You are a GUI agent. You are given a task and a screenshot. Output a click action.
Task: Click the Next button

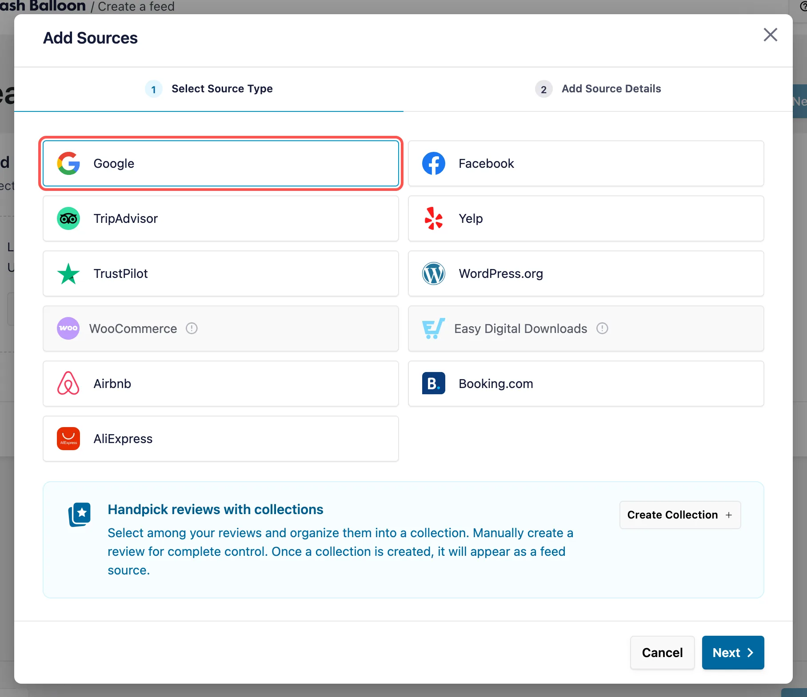point(733,653)
